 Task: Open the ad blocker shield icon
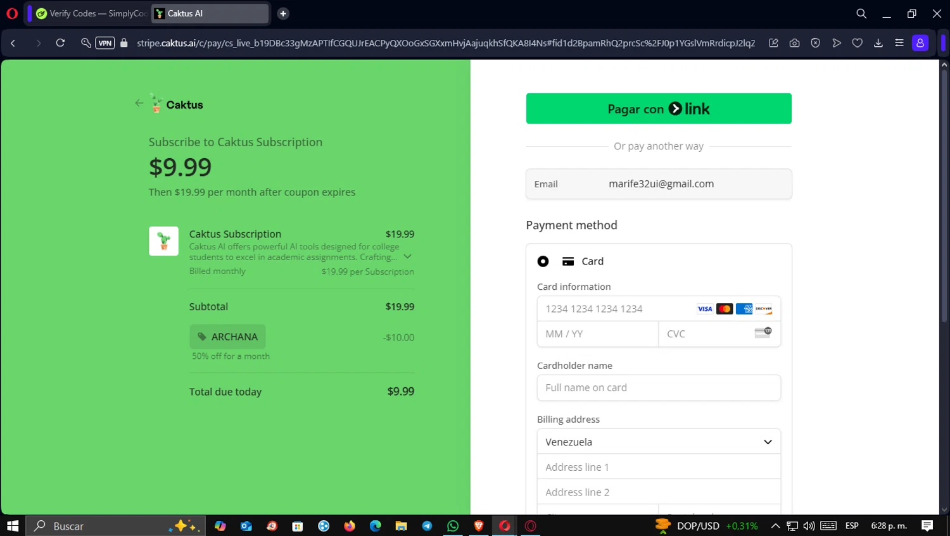point(815,43)
